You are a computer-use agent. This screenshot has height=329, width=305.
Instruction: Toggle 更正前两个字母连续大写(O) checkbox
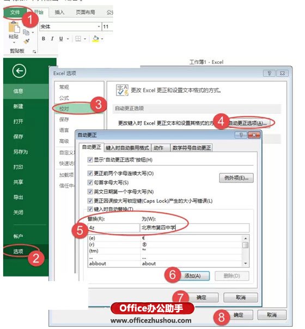[x=90, y=174]
